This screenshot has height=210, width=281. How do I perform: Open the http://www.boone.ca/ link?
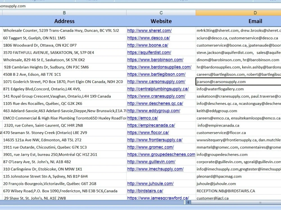click(x=148, y=45)
